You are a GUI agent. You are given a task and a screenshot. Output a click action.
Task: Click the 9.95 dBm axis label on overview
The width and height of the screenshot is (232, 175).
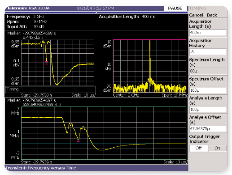[x=15, y=44]
